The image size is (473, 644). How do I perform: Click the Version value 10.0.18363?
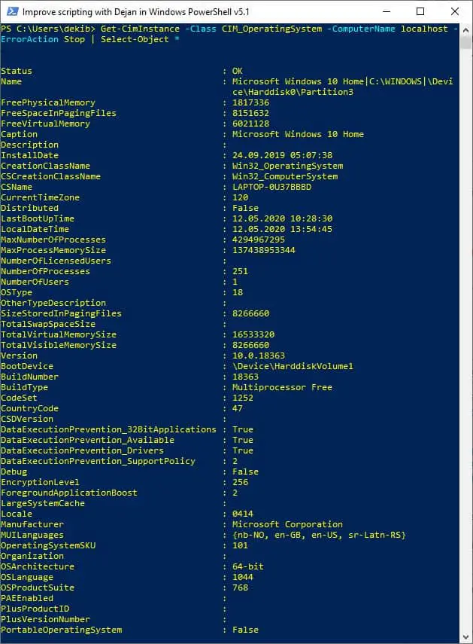coord(259,356)
